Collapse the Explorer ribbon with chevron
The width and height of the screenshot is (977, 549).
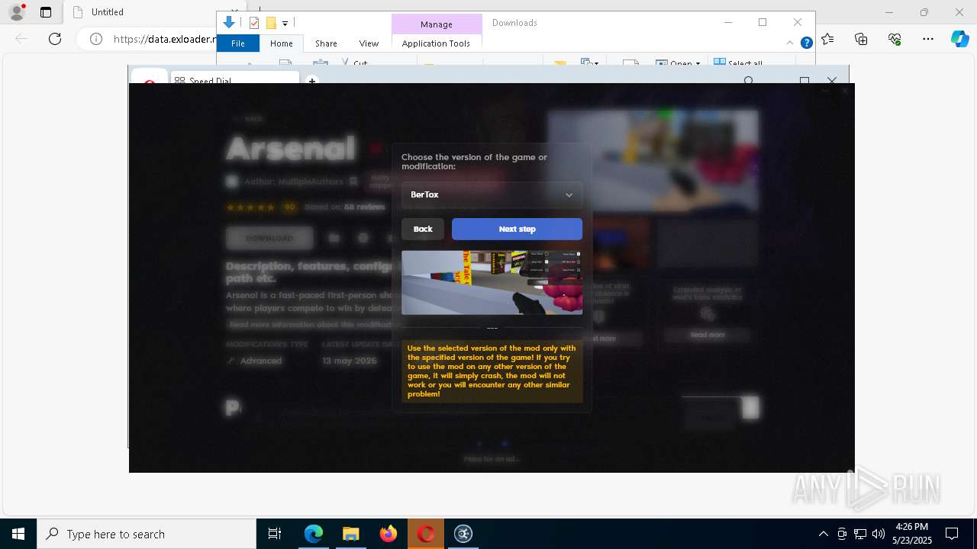pyautogui.click(x=790, y=43)
